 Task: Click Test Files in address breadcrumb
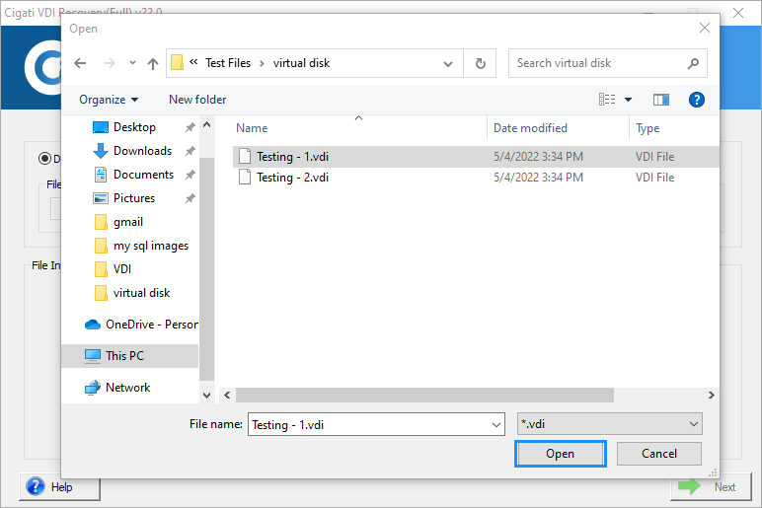tap(228, 63)
